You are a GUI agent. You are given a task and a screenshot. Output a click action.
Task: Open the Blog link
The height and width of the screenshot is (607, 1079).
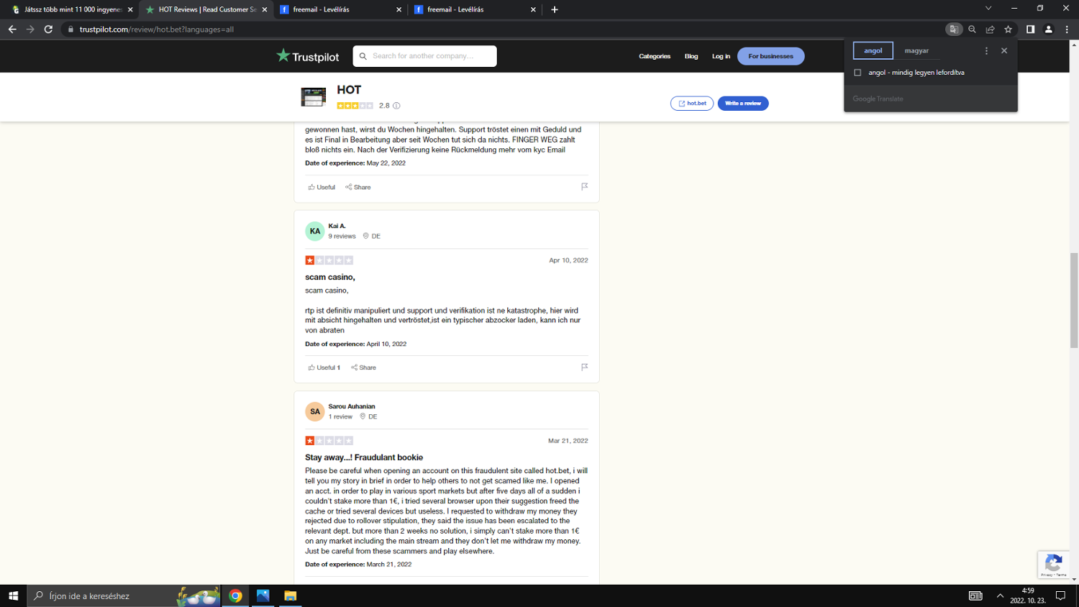(691, 56)
